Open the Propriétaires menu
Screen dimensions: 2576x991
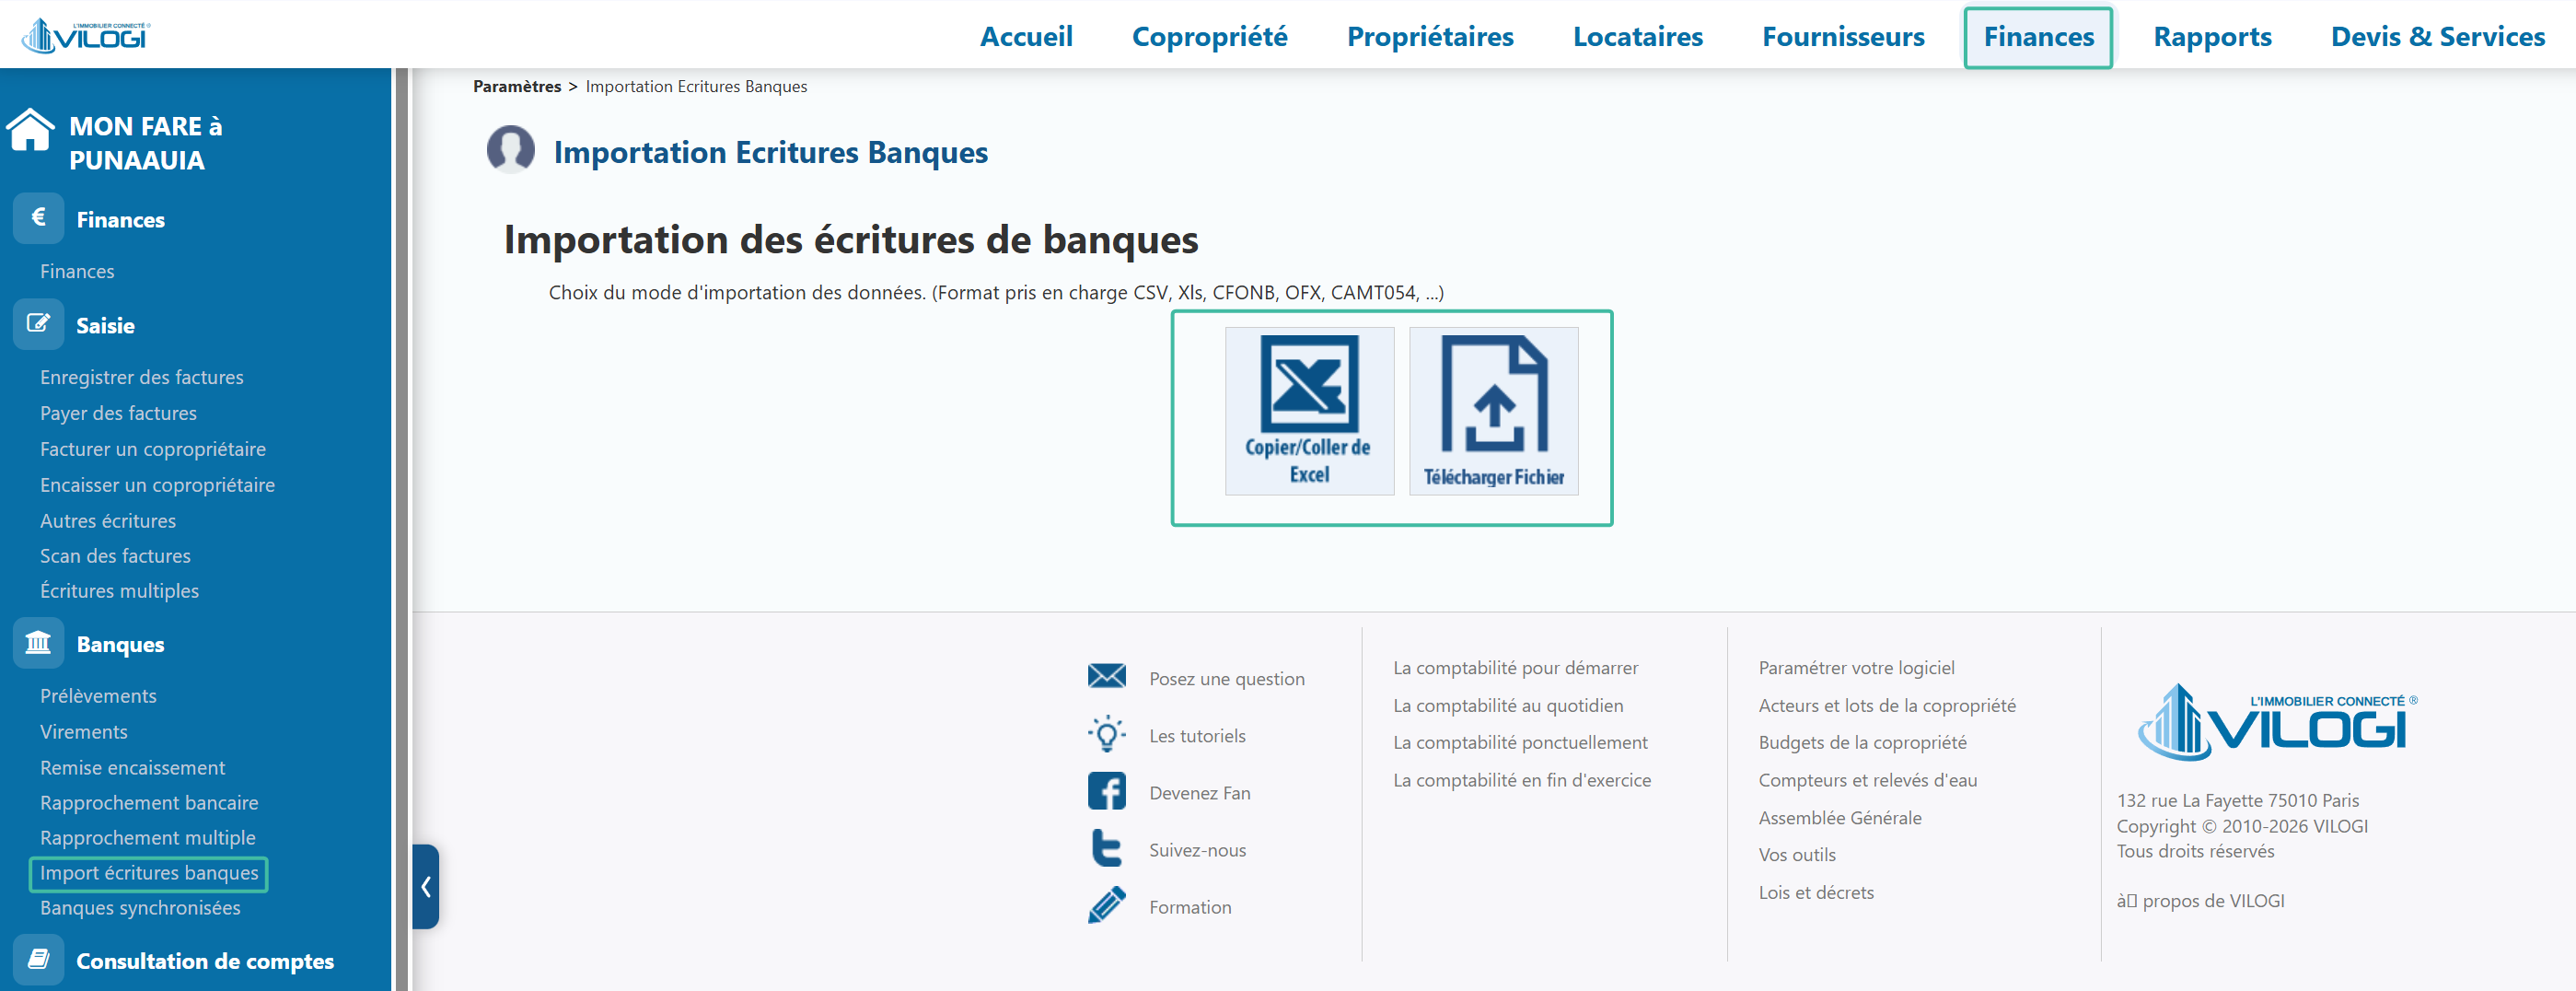pyautogui.click(x=1430, y=37)
